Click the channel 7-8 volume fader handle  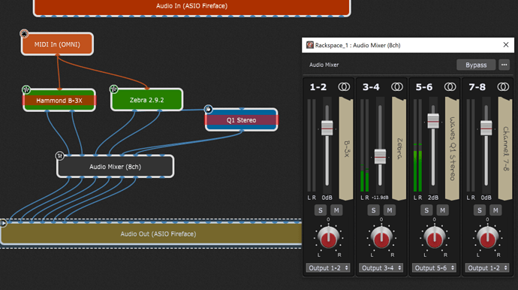click(x=486, y=128)
